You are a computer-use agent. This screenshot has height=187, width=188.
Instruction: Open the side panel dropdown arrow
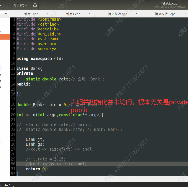[6, 14]
